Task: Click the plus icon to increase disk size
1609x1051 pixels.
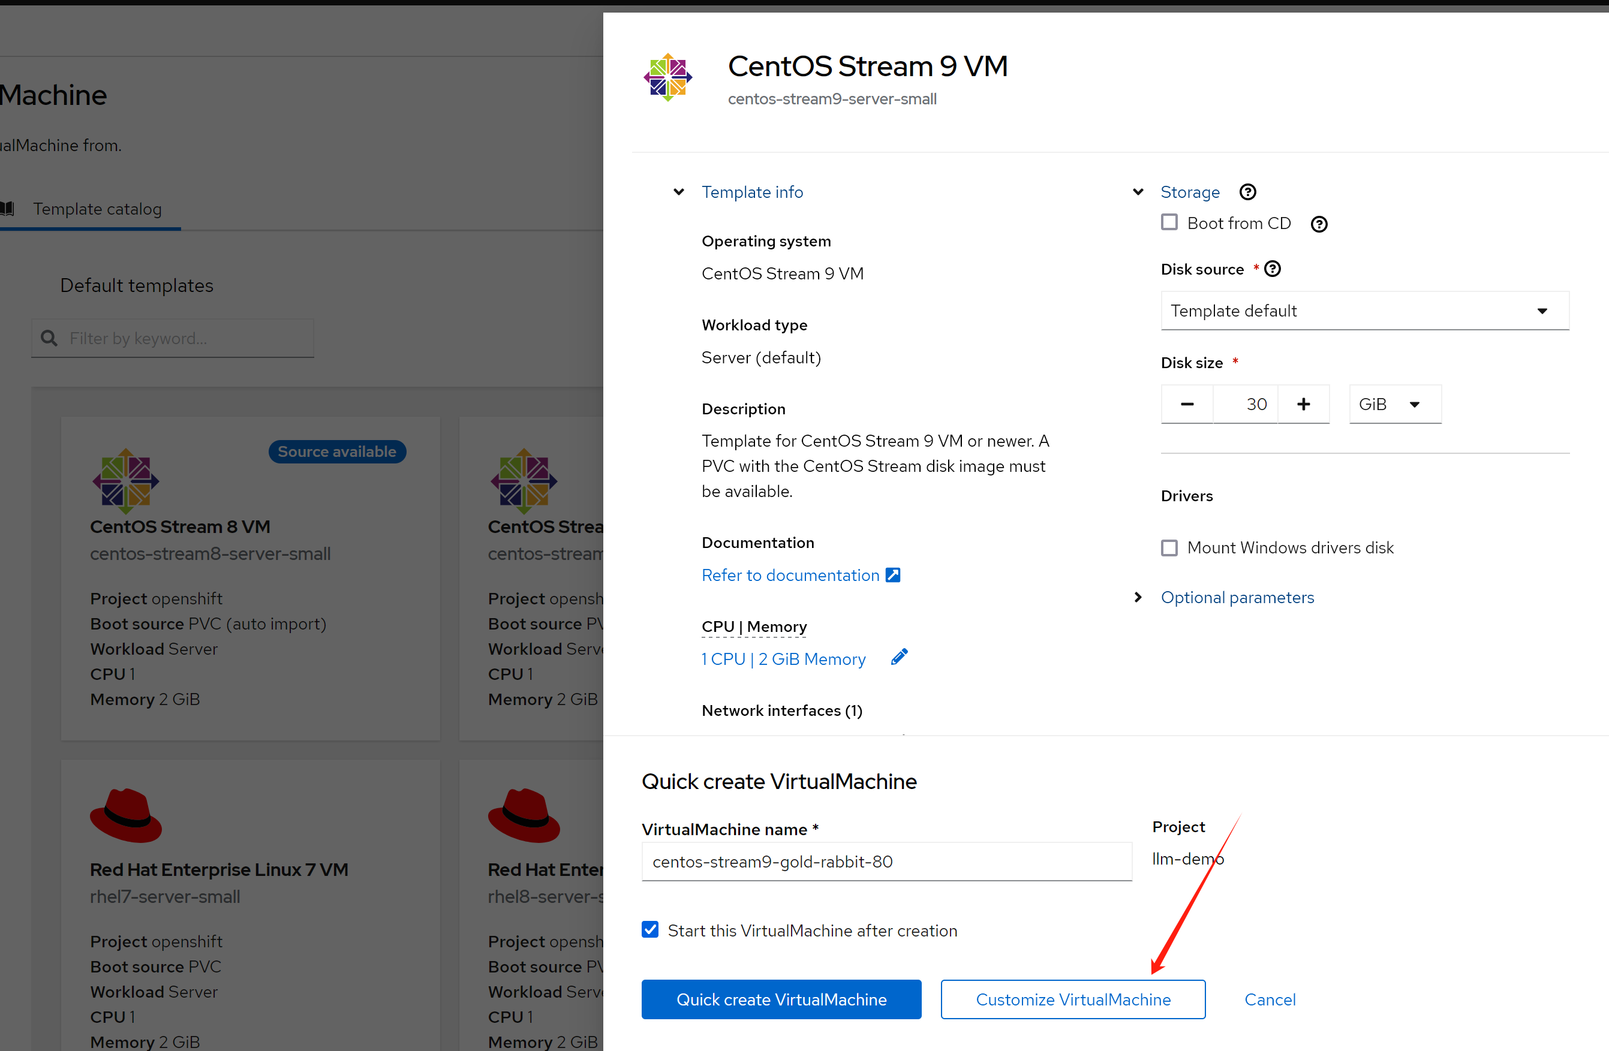Action: point(1303,404)
